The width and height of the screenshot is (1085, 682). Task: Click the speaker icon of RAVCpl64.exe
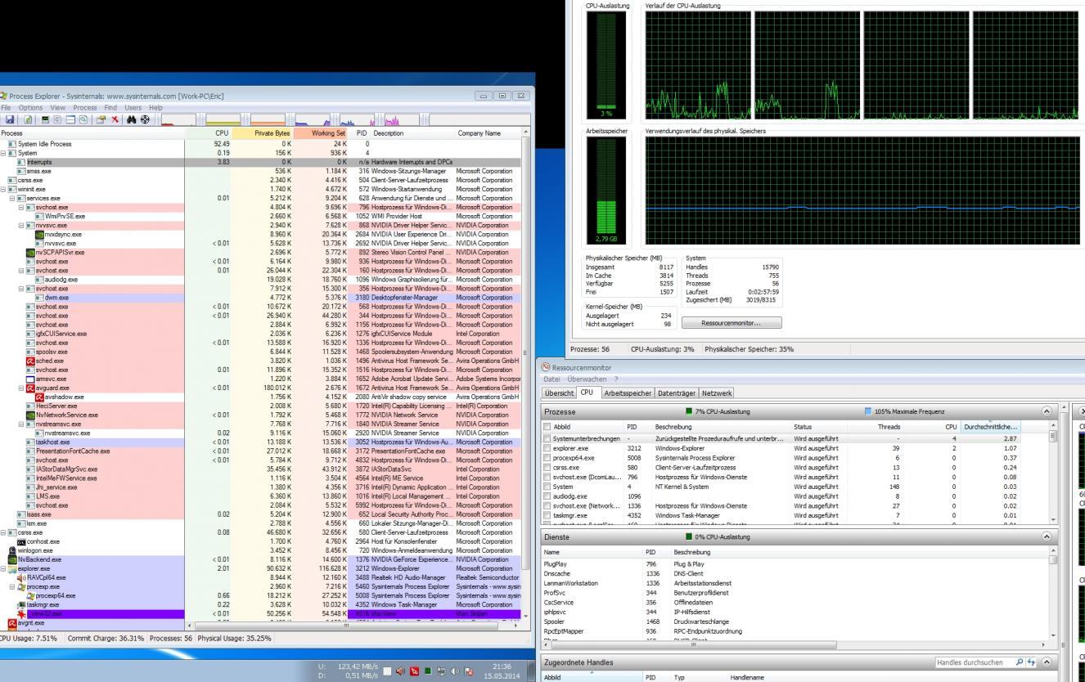click(x=21, y=578)
